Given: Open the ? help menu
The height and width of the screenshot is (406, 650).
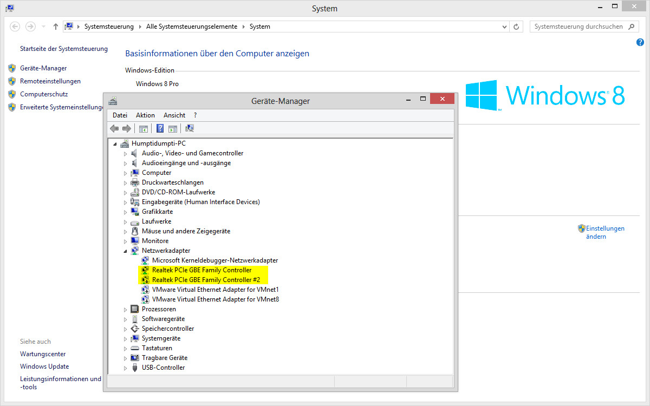Looking at the screenshot, I should 195,115.
